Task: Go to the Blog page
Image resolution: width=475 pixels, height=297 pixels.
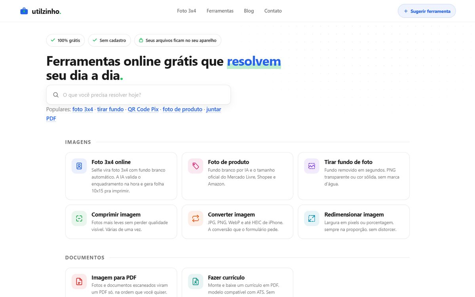Action: click(249, 11)
